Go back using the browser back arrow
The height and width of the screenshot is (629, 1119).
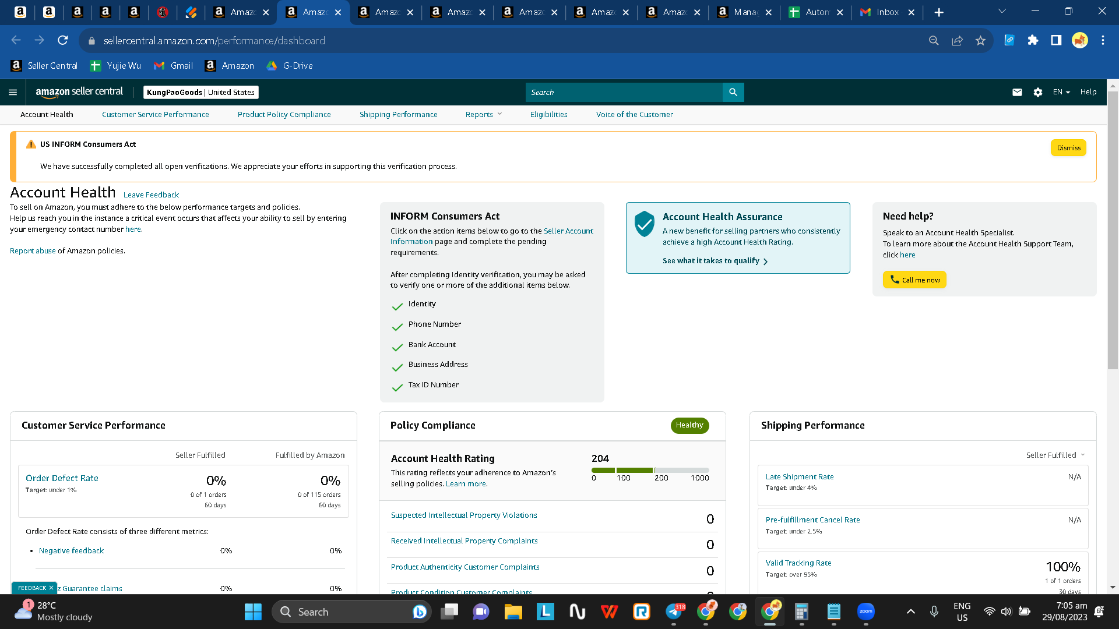pos(16,40)
